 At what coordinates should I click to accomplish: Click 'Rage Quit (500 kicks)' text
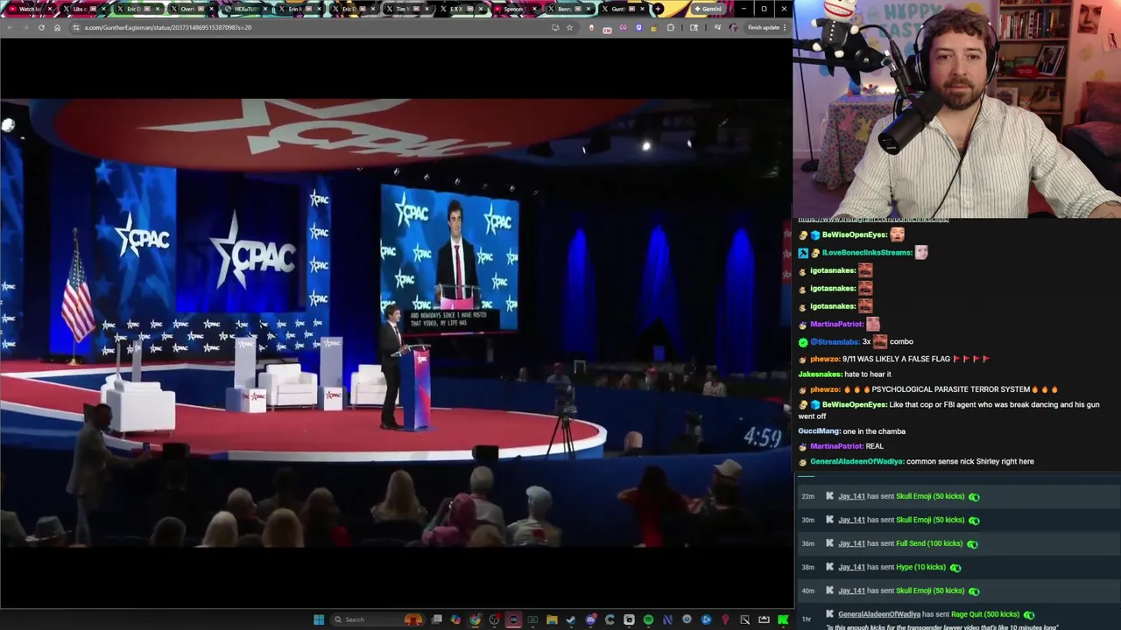click(x=985, y=614)
